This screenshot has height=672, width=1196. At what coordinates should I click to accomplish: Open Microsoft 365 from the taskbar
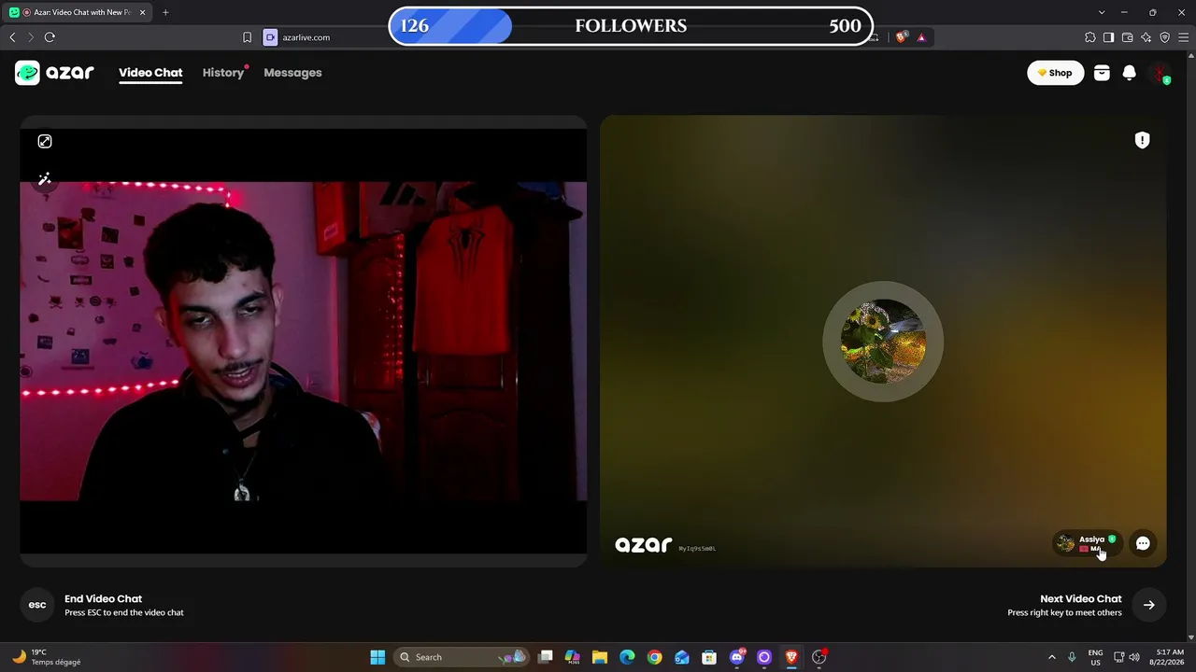573,657
